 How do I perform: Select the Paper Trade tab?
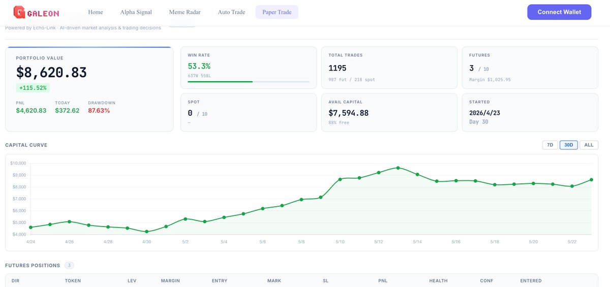coord(277,12)
